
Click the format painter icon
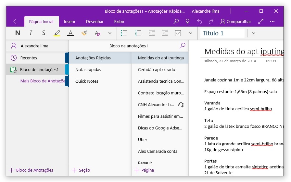tap(84, 33)
